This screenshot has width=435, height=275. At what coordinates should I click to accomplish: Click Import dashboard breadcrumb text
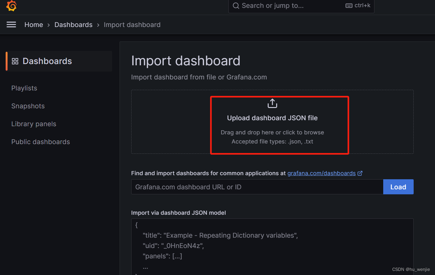point(132,25)
